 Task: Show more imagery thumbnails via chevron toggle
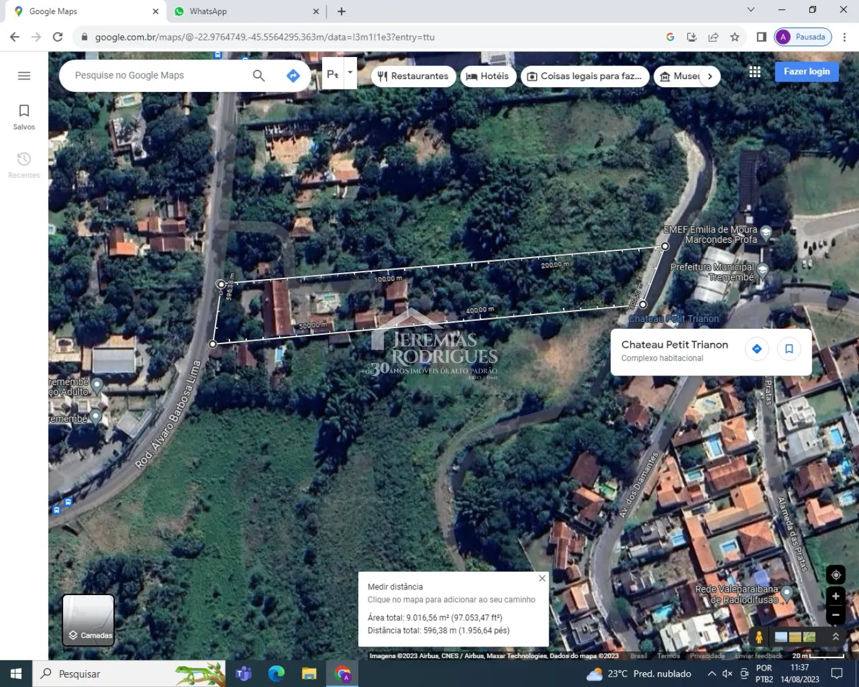pyautogui.click(x=836, y=637)
